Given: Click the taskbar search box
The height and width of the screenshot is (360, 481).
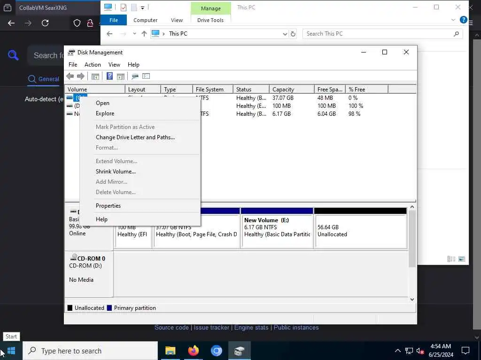Looking at the screenshot, I should coord(90,351).
